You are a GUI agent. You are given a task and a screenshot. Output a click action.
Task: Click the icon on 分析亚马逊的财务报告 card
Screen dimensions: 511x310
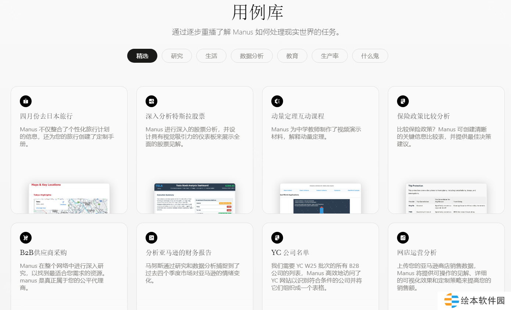151,238
